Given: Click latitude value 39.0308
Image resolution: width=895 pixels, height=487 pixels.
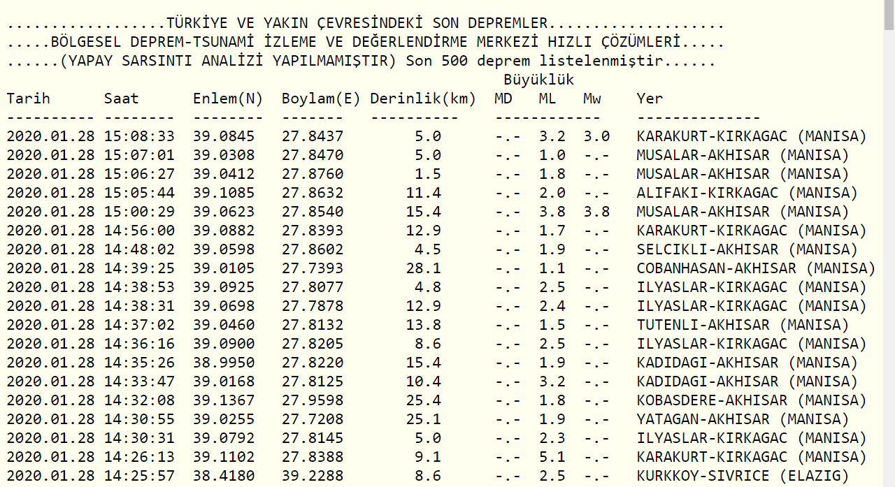Looking at the screenshot, I should tap(224, 155).
